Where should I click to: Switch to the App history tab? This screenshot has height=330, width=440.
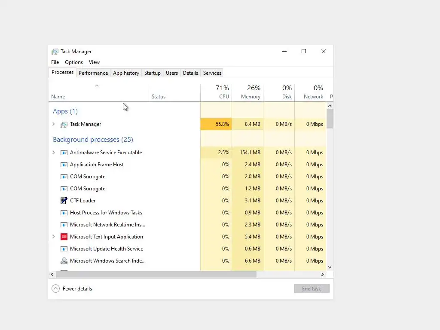click(126, 73)
